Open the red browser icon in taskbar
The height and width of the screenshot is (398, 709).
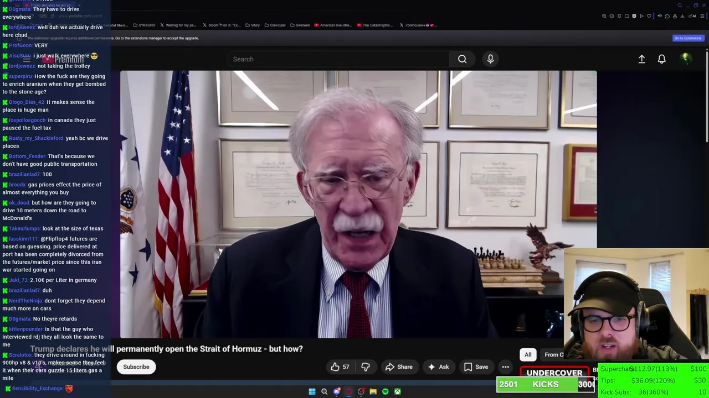tap(348, 391)
